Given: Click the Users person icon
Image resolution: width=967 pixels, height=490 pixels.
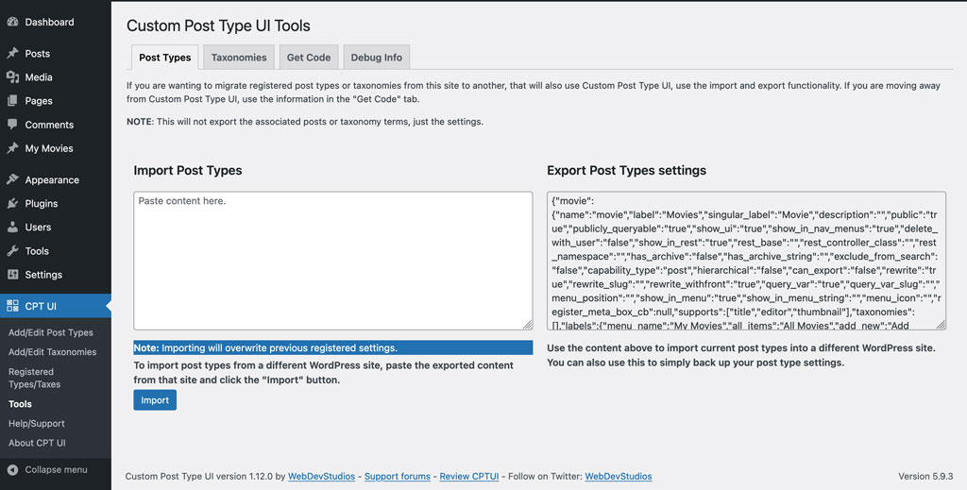Looking at the screenshot, I should coord(12,227).
